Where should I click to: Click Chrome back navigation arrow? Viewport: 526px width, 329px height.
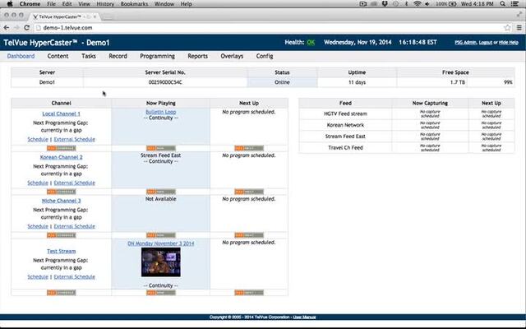pyautogui.click(x=7, y=27)
